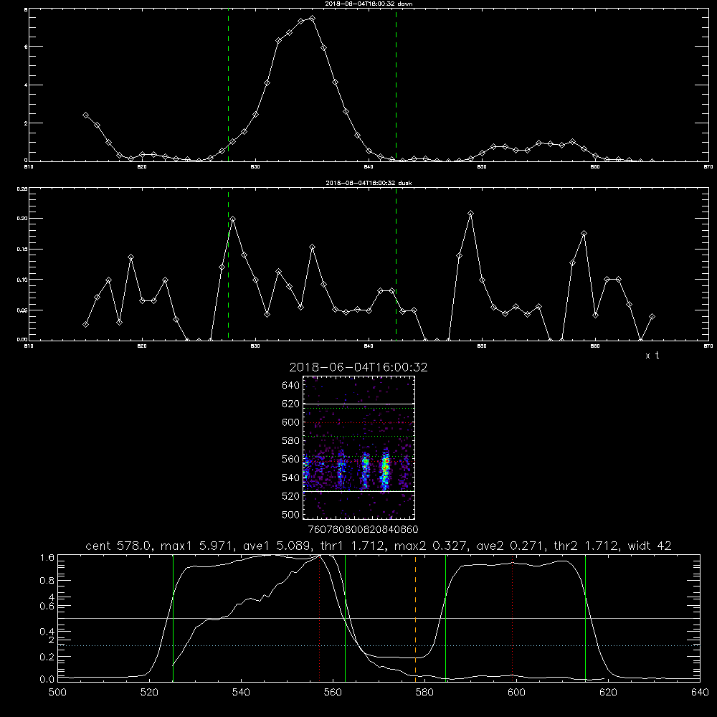This screenshot has height=717, width=717.
Task: Click the first diamond marker of dawn curve
Action: 85,115
